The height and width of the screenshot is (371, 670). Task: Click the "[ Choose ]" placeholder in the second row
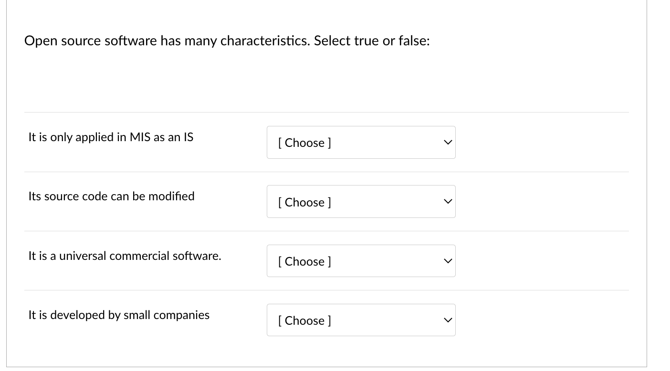pyautogui.click(x=304, y=202)
